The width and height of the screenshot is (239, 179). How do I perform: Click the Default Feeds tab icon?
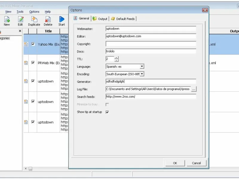[x=113, y=18]
